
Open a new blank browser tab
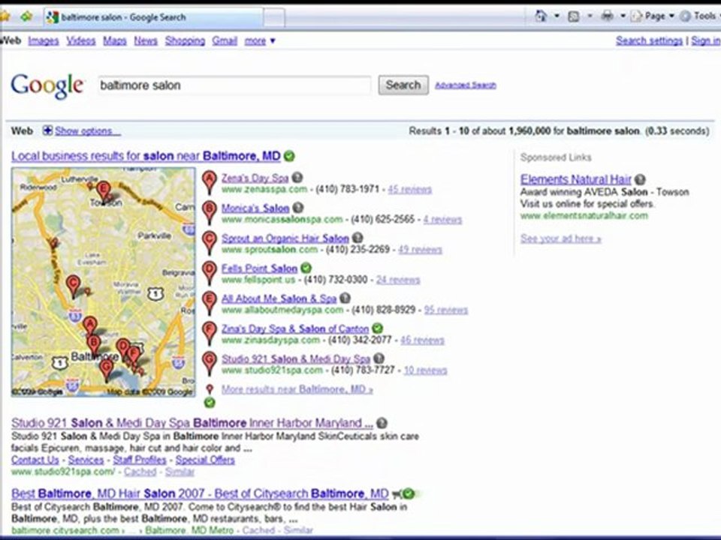[x=275, y=18]
